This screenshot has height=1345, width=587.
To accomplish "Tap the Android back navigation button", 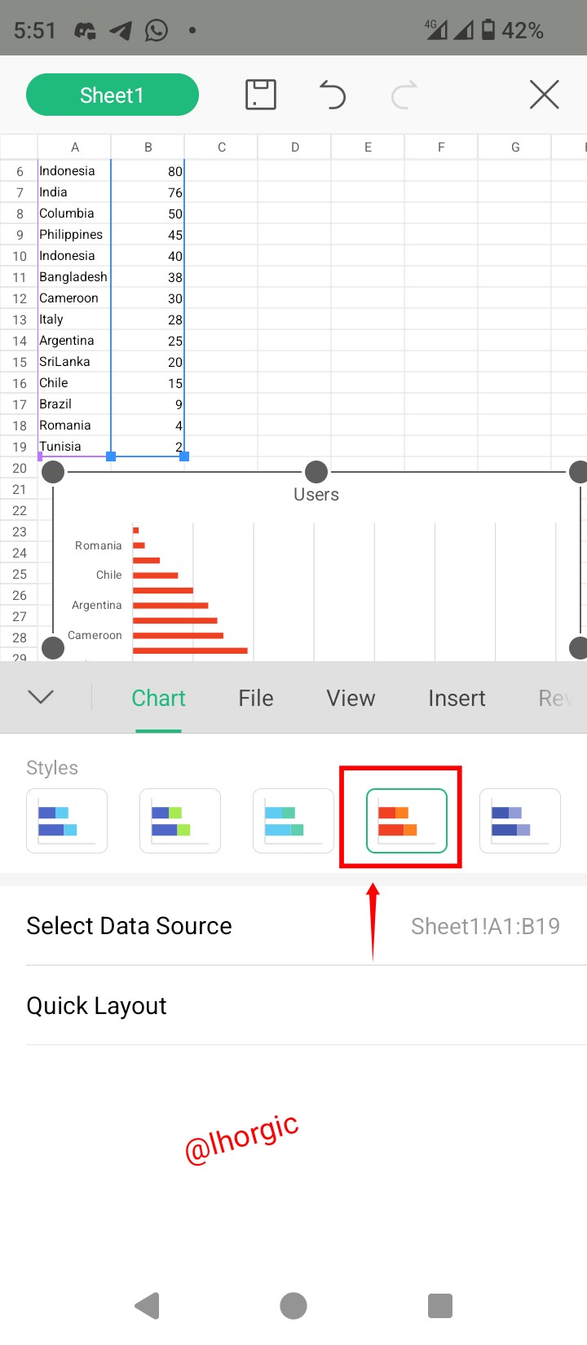I will click(x=148, y=1306).
